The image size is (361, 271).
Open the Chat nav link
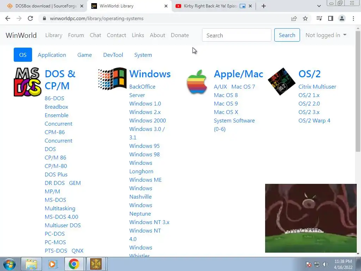tap(95, 35)
